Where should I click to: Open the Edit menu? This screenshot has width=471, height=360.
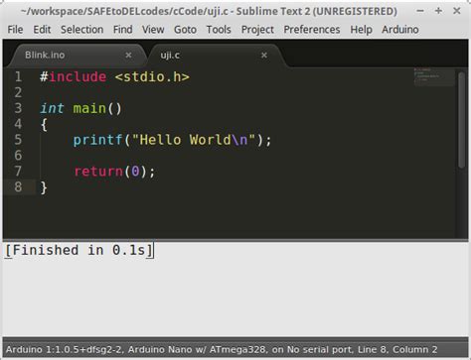pyautogui.click(x=42, y=30)
